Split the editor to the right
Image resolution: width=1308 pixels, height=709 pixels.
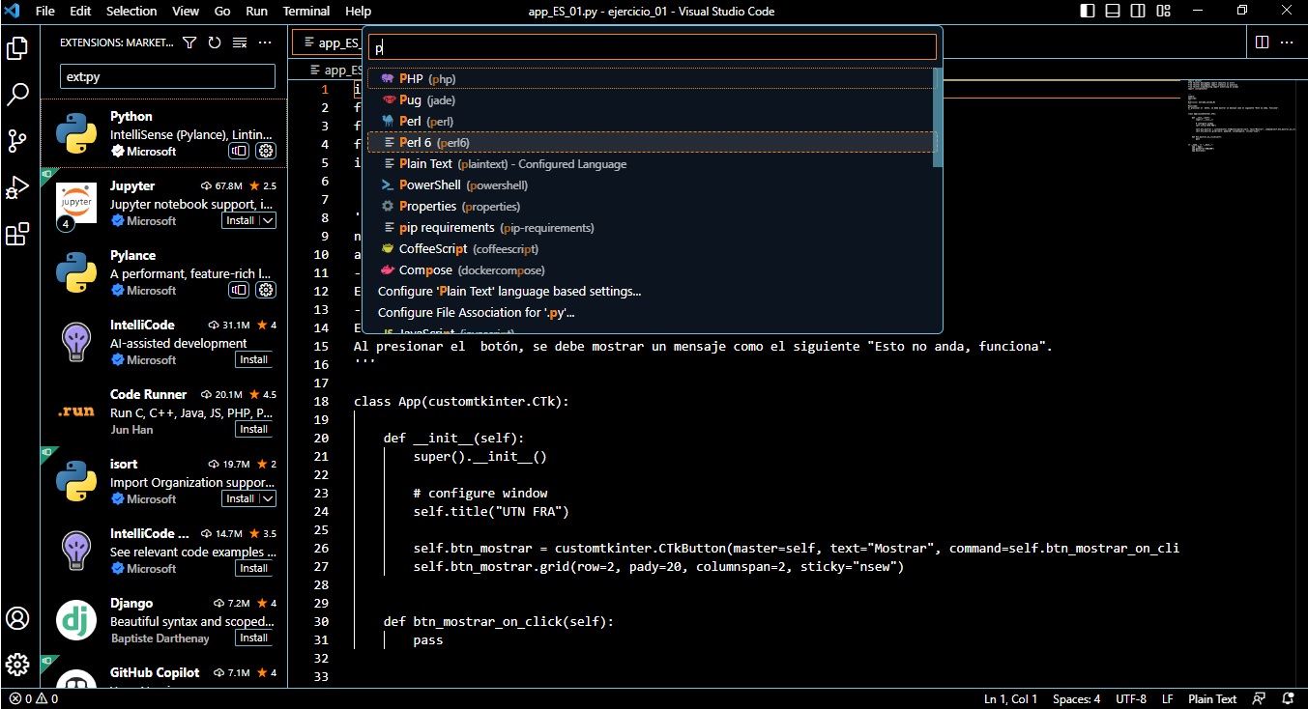pyautogui.click(x=1262, y=43)
